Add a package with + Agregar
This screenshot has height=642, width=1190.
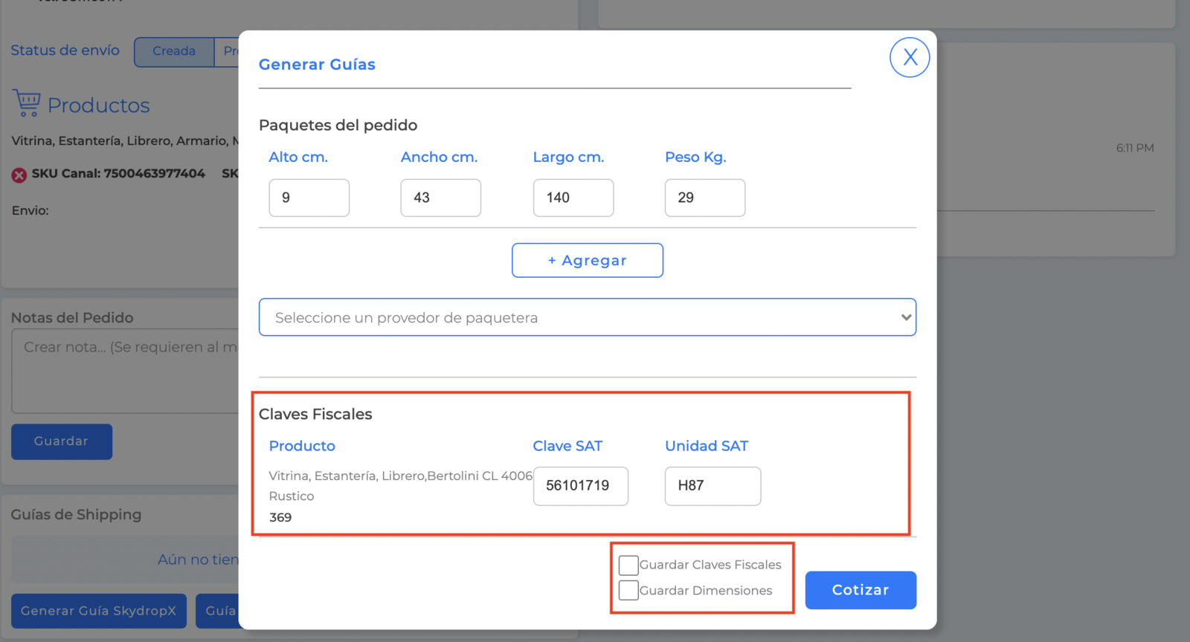[x=588, y=260]
